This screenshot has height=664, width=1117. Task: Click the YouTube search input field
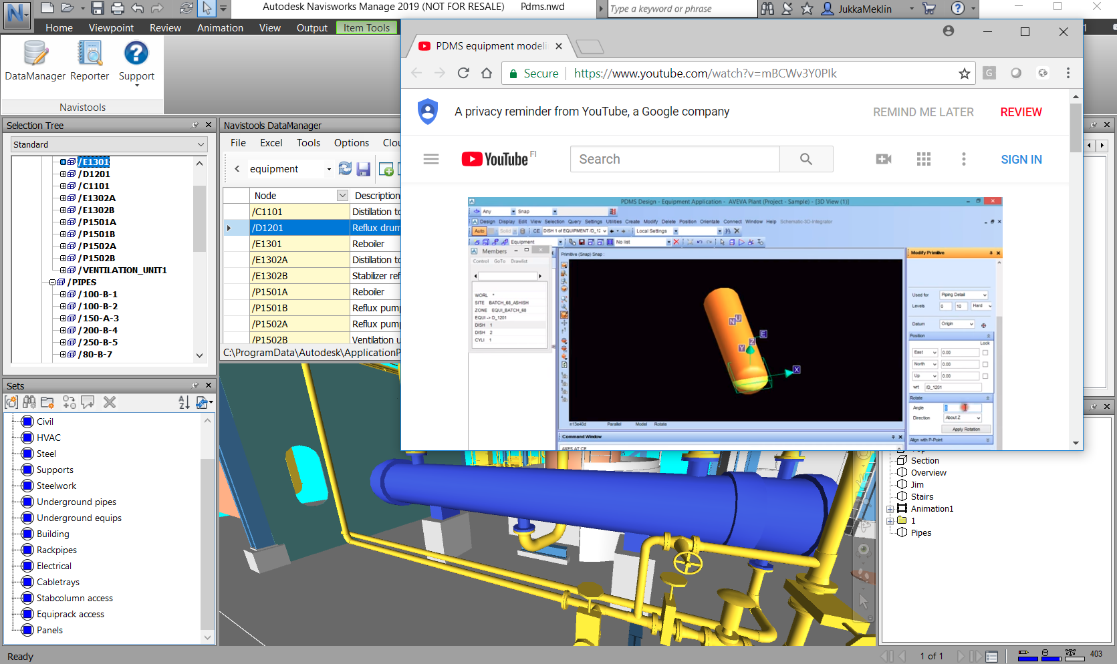[x=674, y=159]
